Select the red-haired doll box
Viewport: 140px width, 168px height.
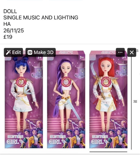pos(109,99)
